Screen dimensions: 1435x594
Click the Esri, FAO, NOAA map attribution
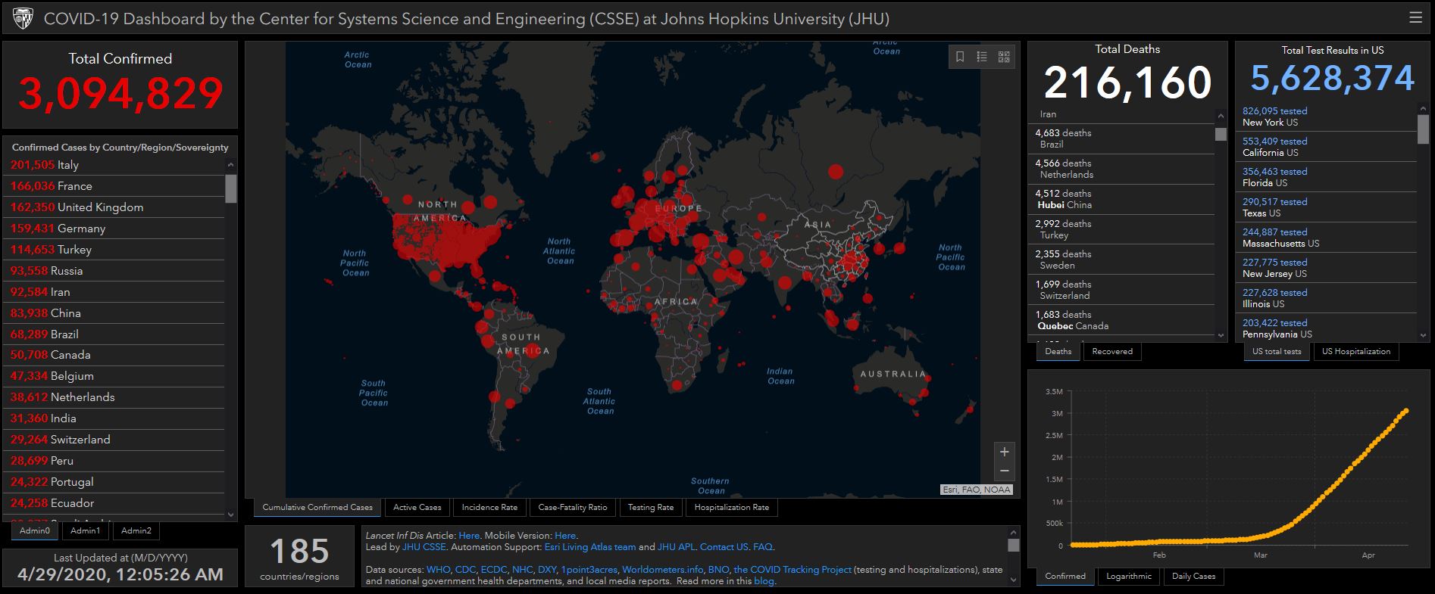(x=976, y=490)
